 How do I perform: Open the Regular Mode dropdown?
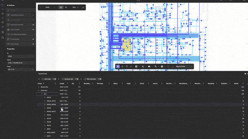click(x=184, y=67)
